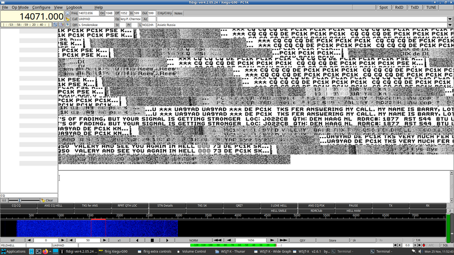Toggle the TUNE button
This screenshot has height=255, width=454.
click(x=430, y=7)
